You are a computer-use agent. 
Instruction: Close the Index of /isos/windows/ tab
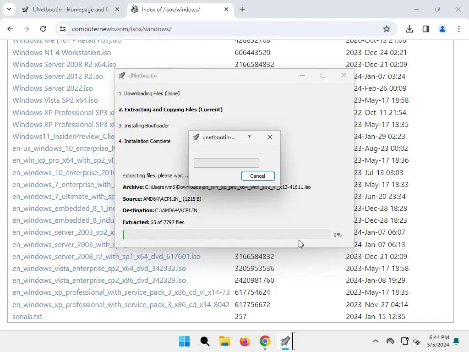[x=226, y=10]
